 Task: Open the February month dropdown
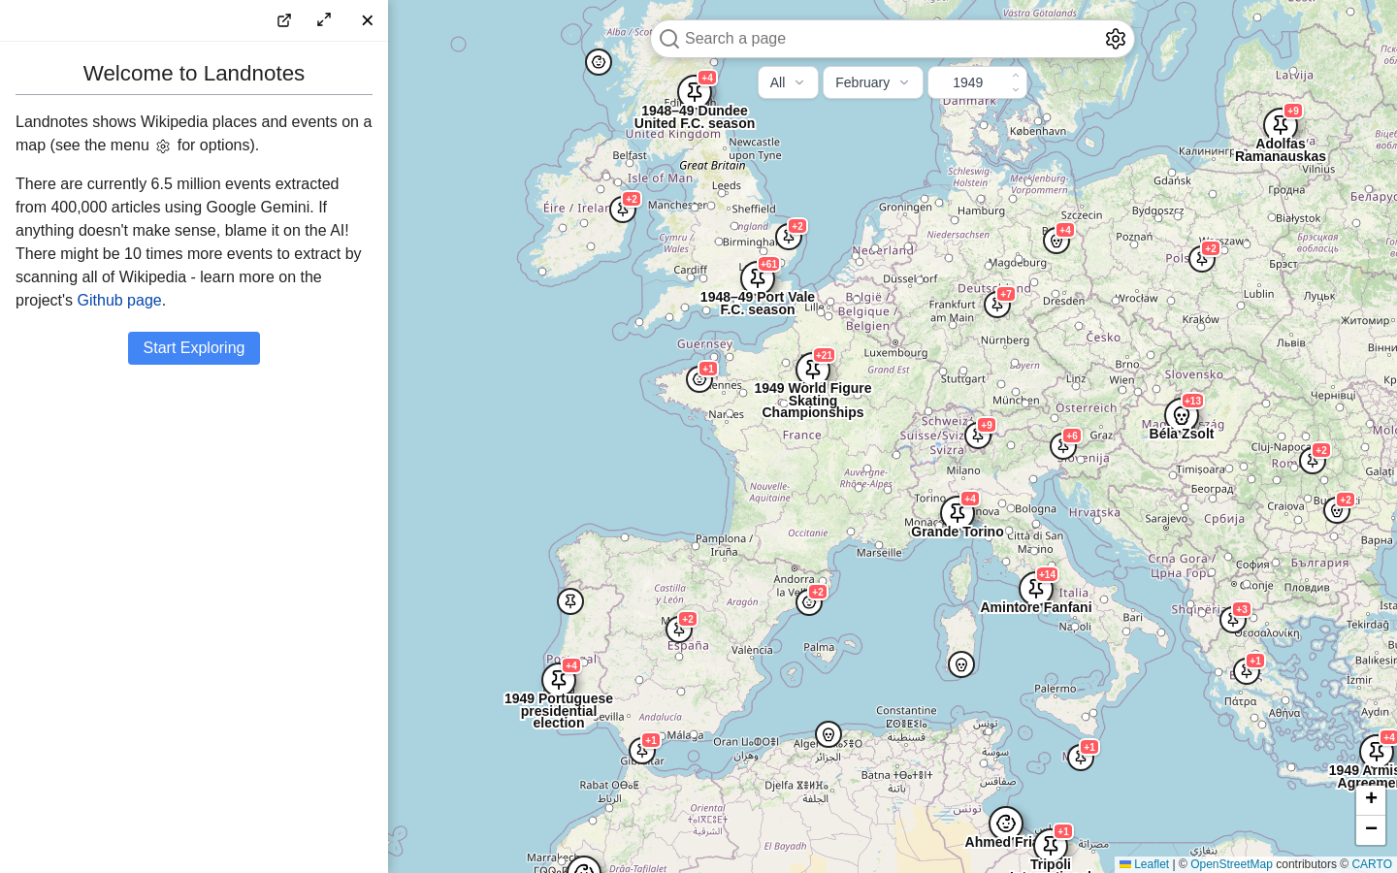(x=873, y=82)
